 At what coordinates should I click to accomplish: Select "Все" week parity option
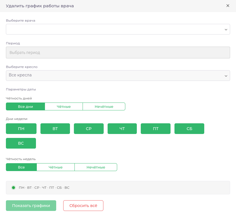point(21,167)
